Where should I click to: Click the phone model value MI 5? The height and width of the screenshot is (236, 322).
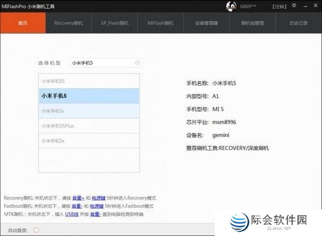pyautogui.click(x=218, y=109)
